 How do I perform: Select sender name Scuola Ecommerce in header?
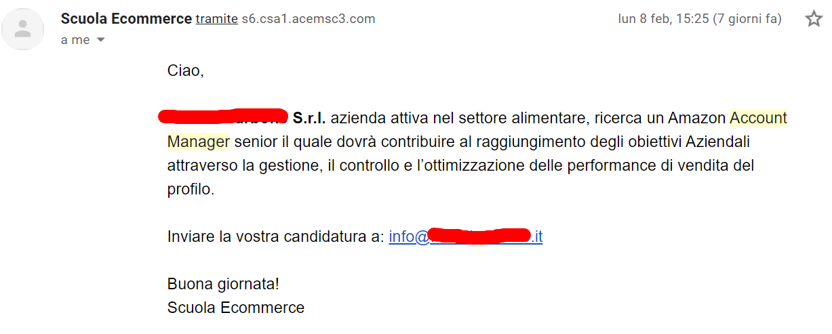126,19
